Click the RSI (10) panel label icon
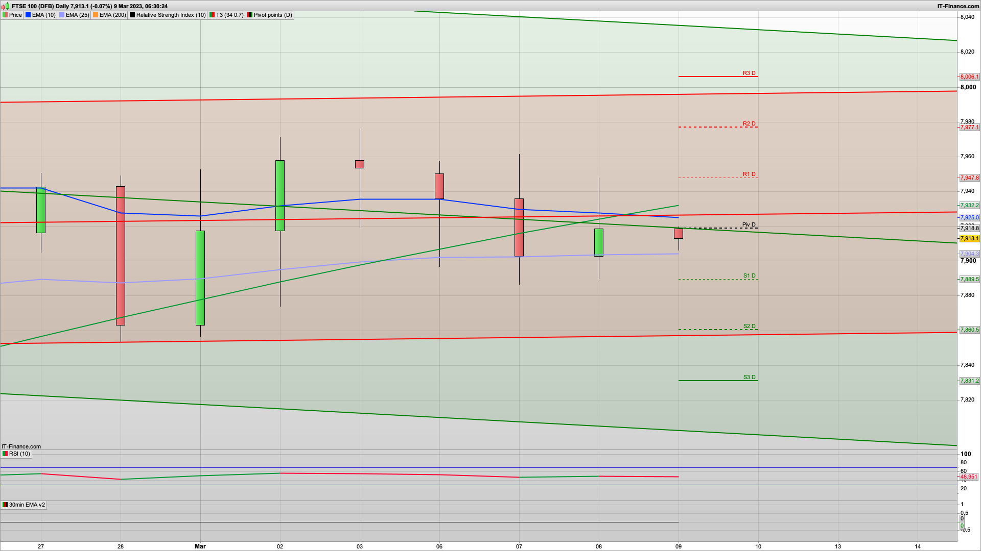The height and width of the screenshot is (551, 981). point(5,454)
